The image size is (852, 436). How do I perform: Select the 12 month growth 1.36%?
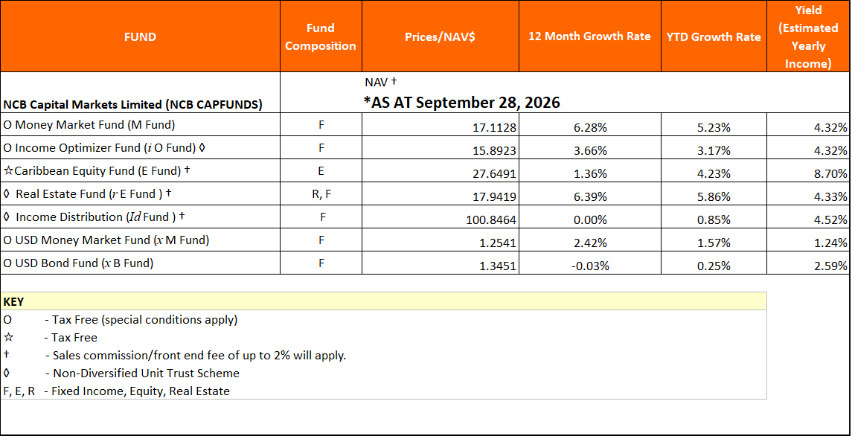point(590,174)
